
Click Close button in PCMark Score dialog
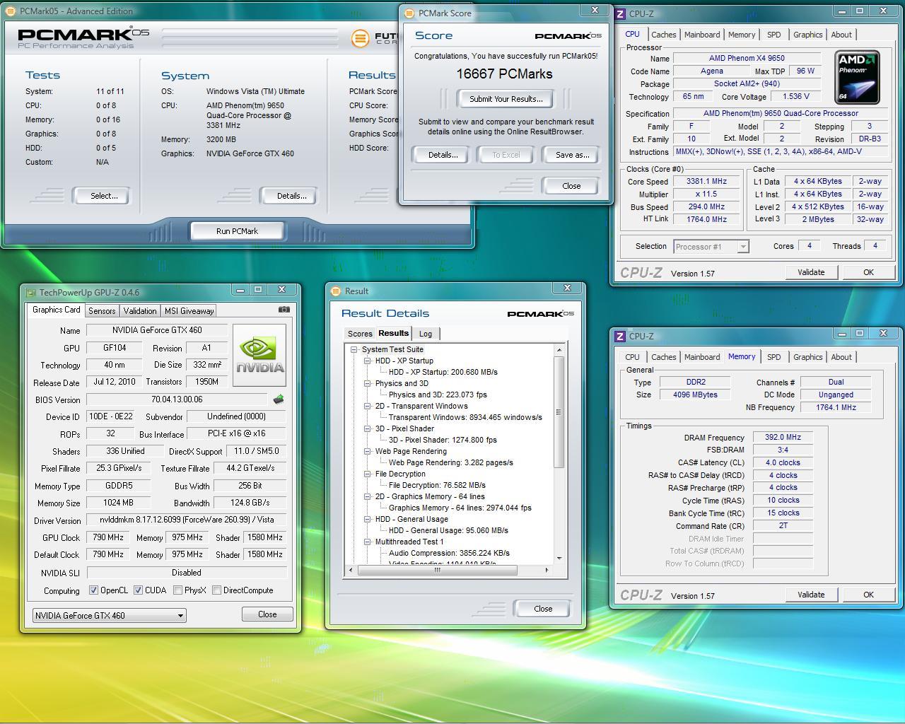click(x=571, y=186)
